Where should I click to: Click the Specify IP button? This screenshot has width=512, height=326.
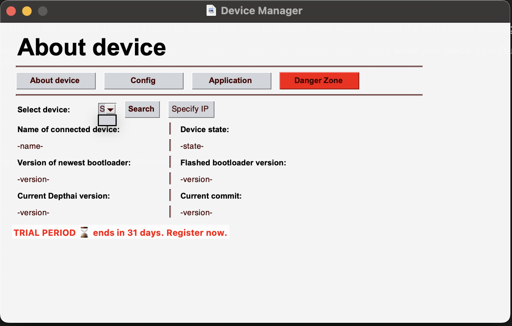[191, 109]
